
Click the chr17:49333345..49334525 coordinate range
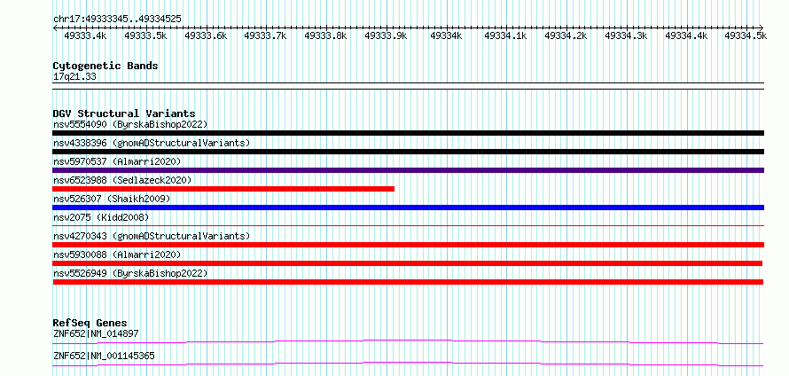pyautogui.click(x=117, y=20)
